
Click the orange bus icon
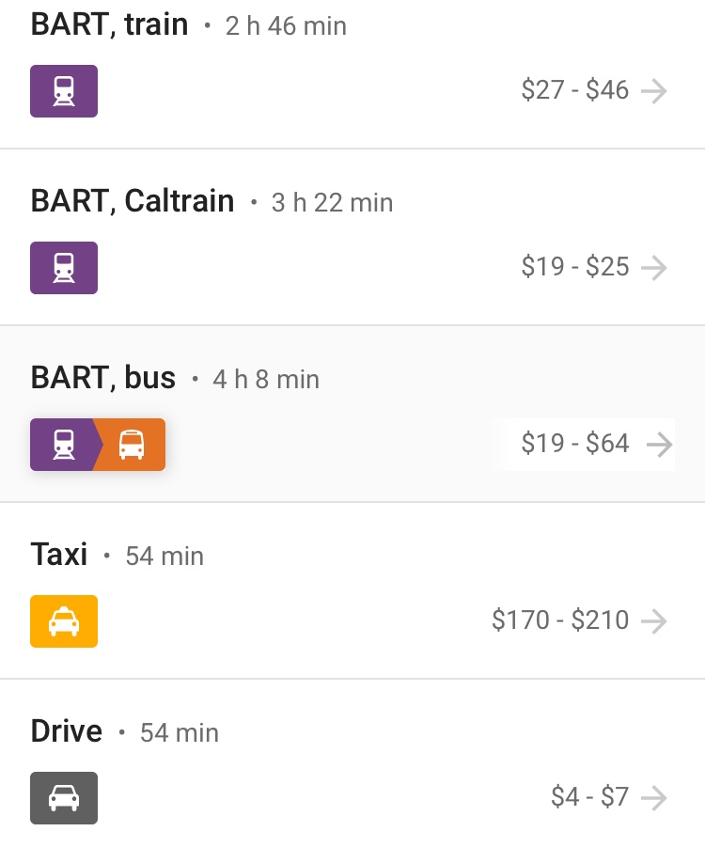132,445
